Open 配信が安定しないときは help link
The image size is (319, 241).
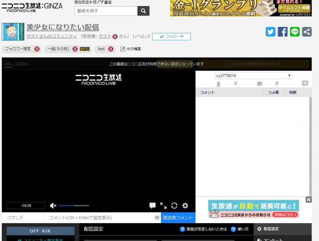coord(203,229)
